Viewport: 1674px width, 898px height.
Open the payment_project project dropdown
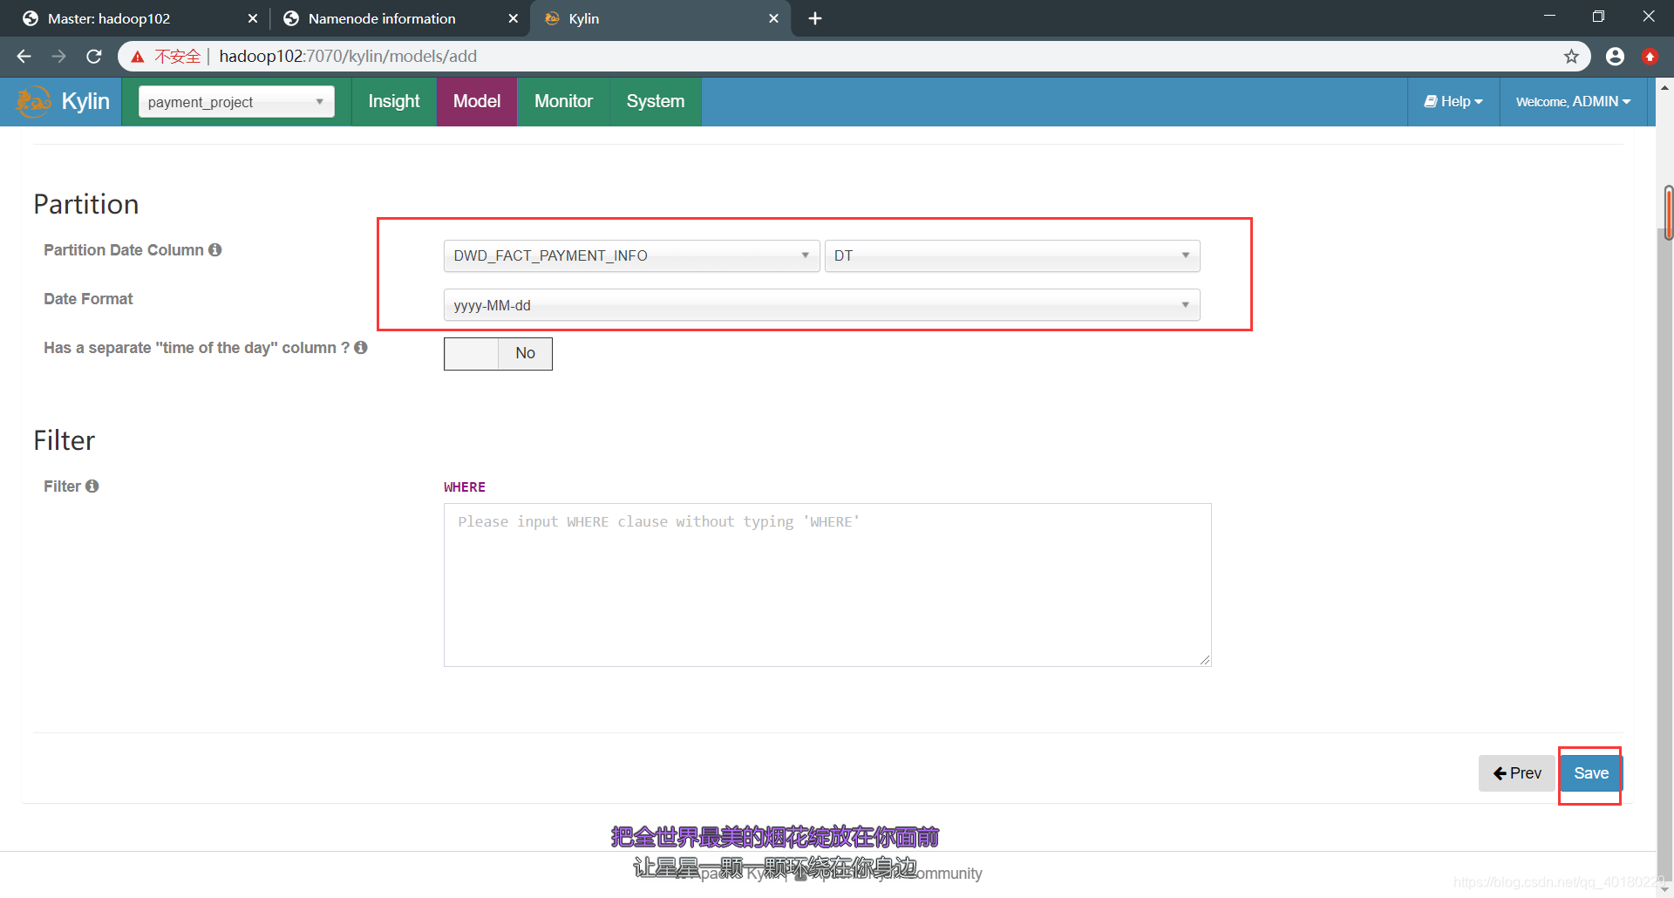(236, 102)
